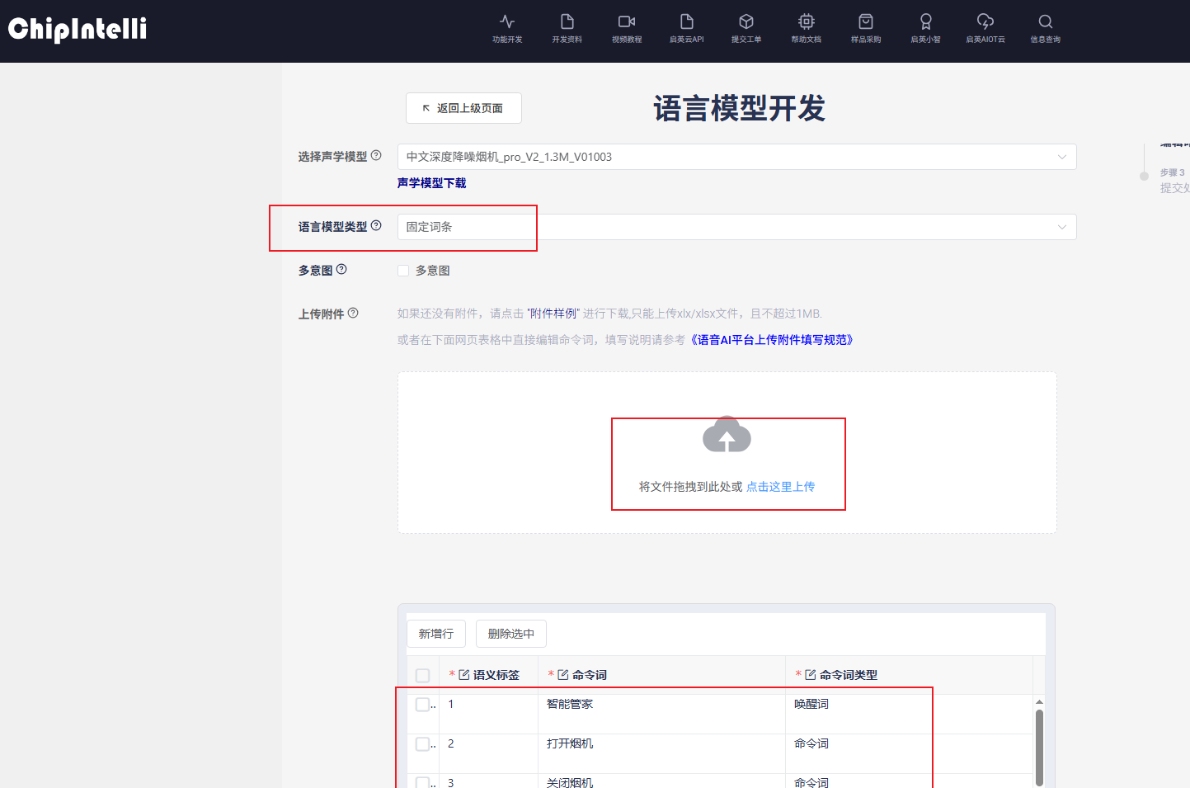Open 帮助文档 chip icon

806,22
